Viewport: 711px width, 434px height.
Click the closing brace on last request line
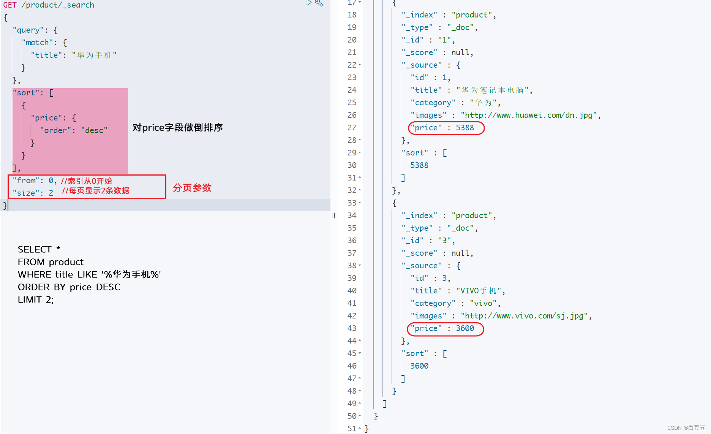pyautogui.click(x=5, y=206)
